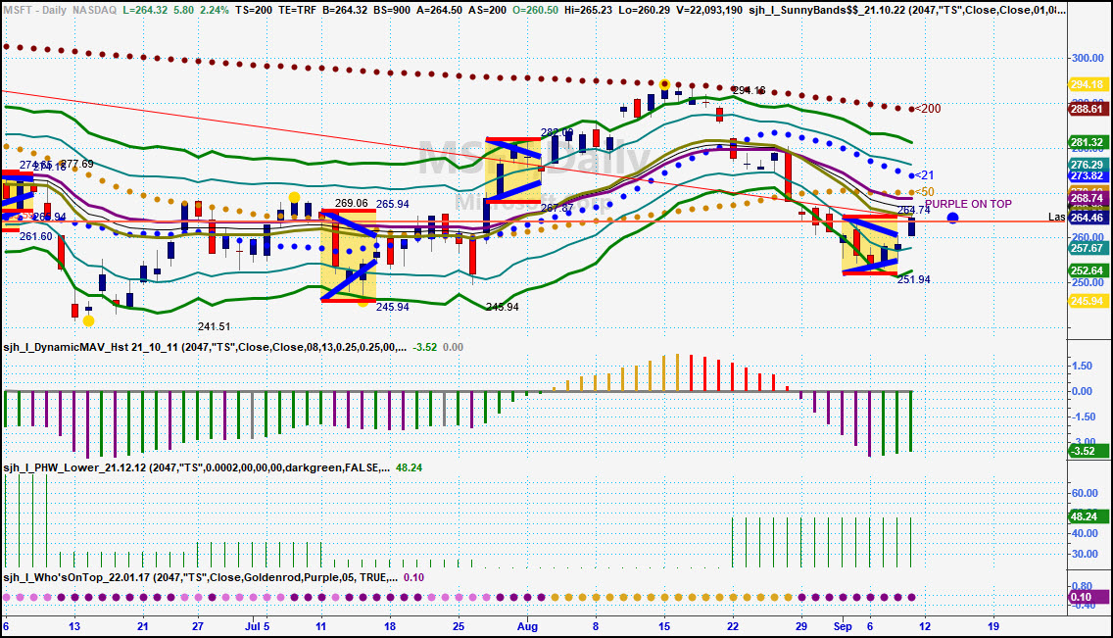Click the Aug date axis label
Screen dimensions: 1113x638
pyautogui.click(x=527, y=626)
